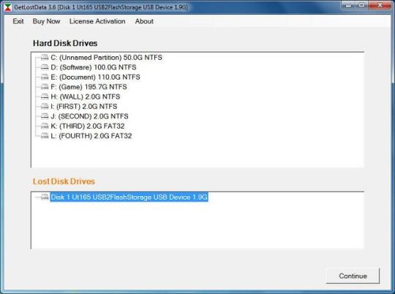Minimize the GetLostData window
This screenshot has height=294, width=395.
(x=349, y=5)
